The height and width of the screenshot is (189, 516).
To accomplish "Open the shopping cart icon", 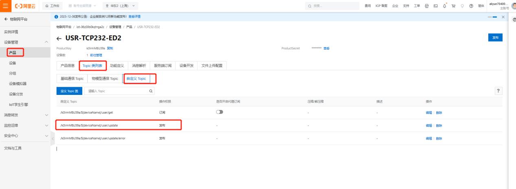I will click(x=453, y=6).
